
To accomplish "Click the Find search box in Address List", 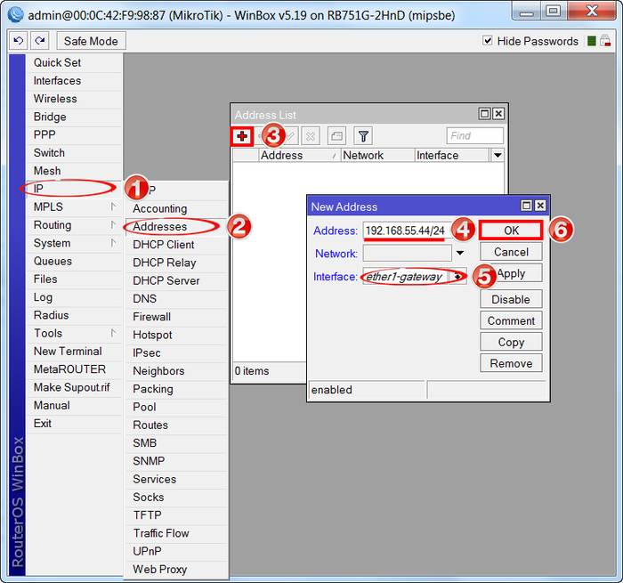I will pos(474,136).
